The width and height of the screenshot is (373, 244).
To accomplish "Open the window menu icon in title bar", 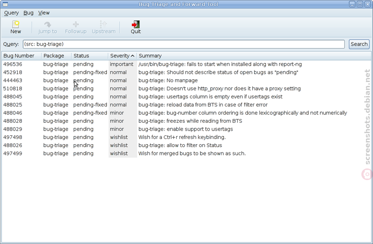I will point(5,4).
